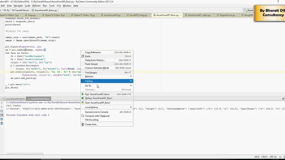Expand the Local History submenu
The width and height of the screenshot is (285, 160).
coord(107,107)
